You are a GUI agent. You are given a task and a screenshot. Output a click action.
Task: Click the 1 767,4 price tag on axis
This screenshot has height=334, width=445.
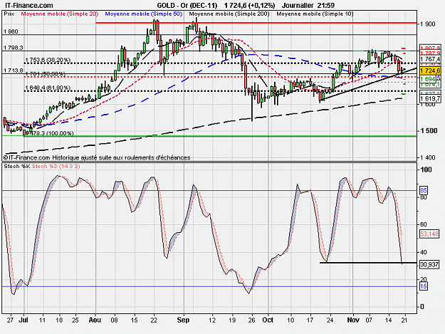[x=430, y=59]
